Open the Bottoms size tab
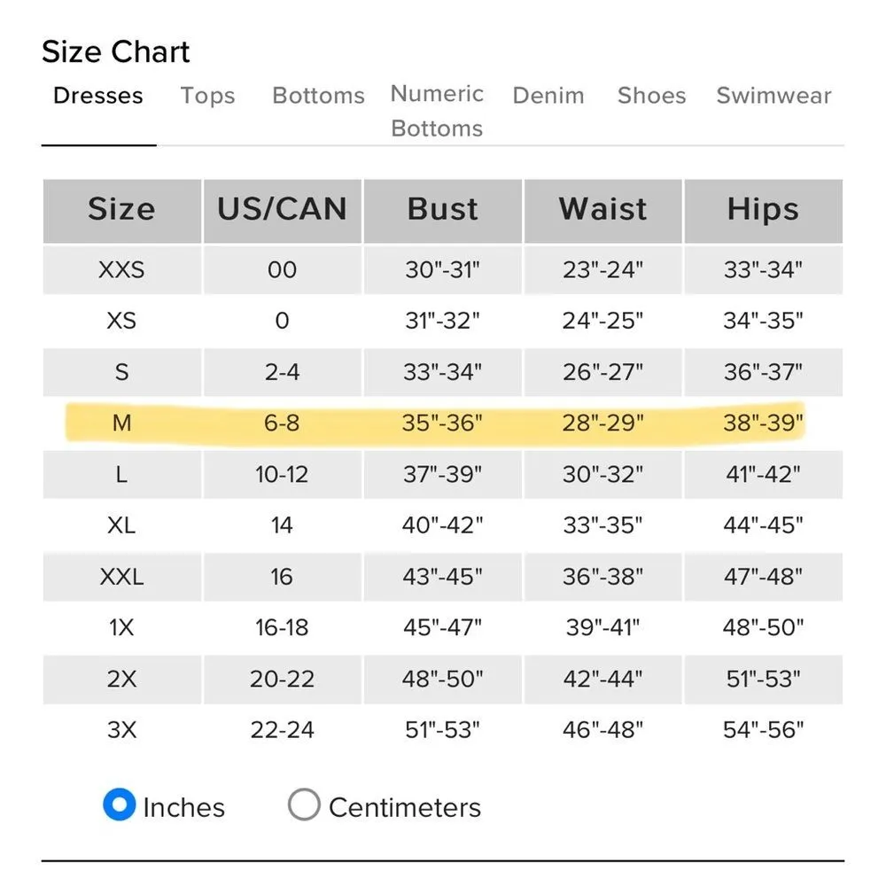This screenshot has height=886, width=886. pos(318,96)
